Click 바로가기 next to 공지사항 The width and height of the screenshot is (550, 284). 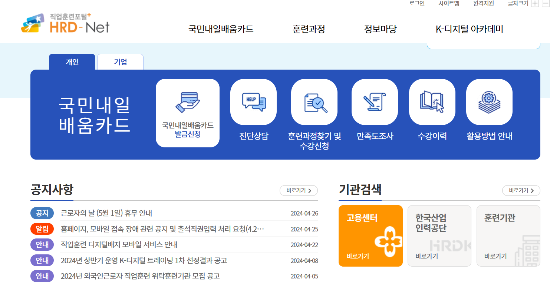point(299,191)
